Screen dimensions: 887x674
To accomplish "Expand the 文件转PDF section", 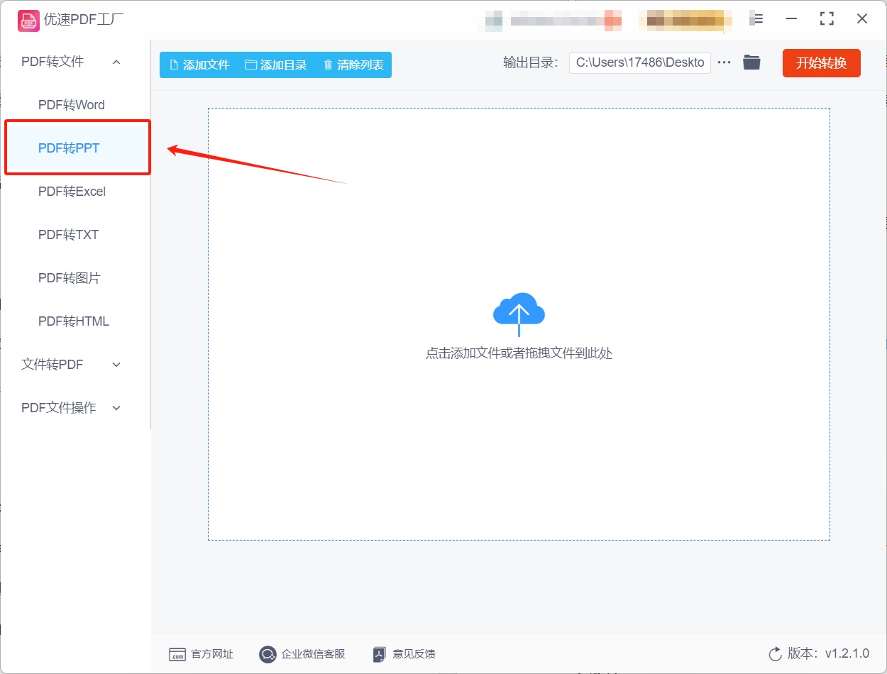I will [116, 364].
